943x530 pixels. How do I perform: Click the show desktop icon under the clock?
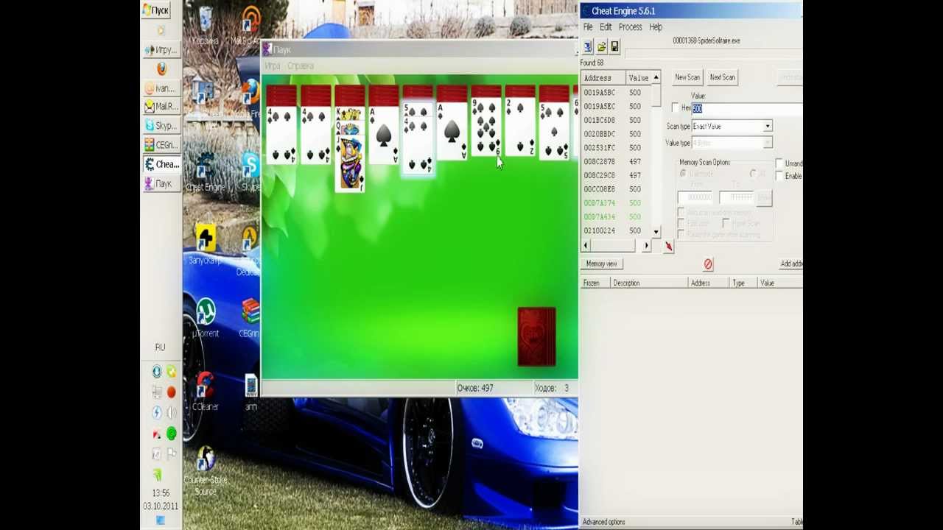point(161,520)
